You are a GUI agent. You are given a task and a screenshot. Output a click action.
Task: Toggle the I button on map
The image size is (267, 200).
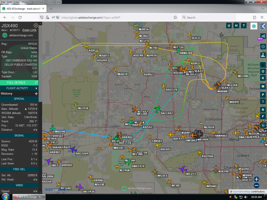coord(263,101)
